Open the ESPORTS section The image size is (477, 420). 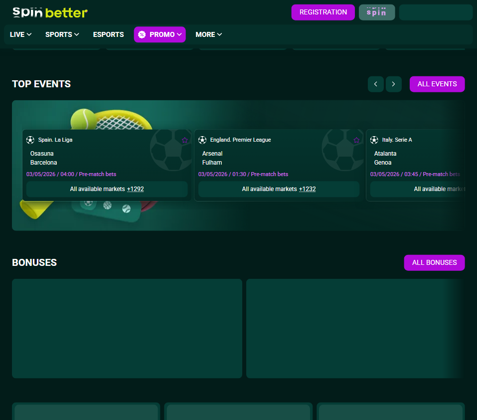[108, 34]
